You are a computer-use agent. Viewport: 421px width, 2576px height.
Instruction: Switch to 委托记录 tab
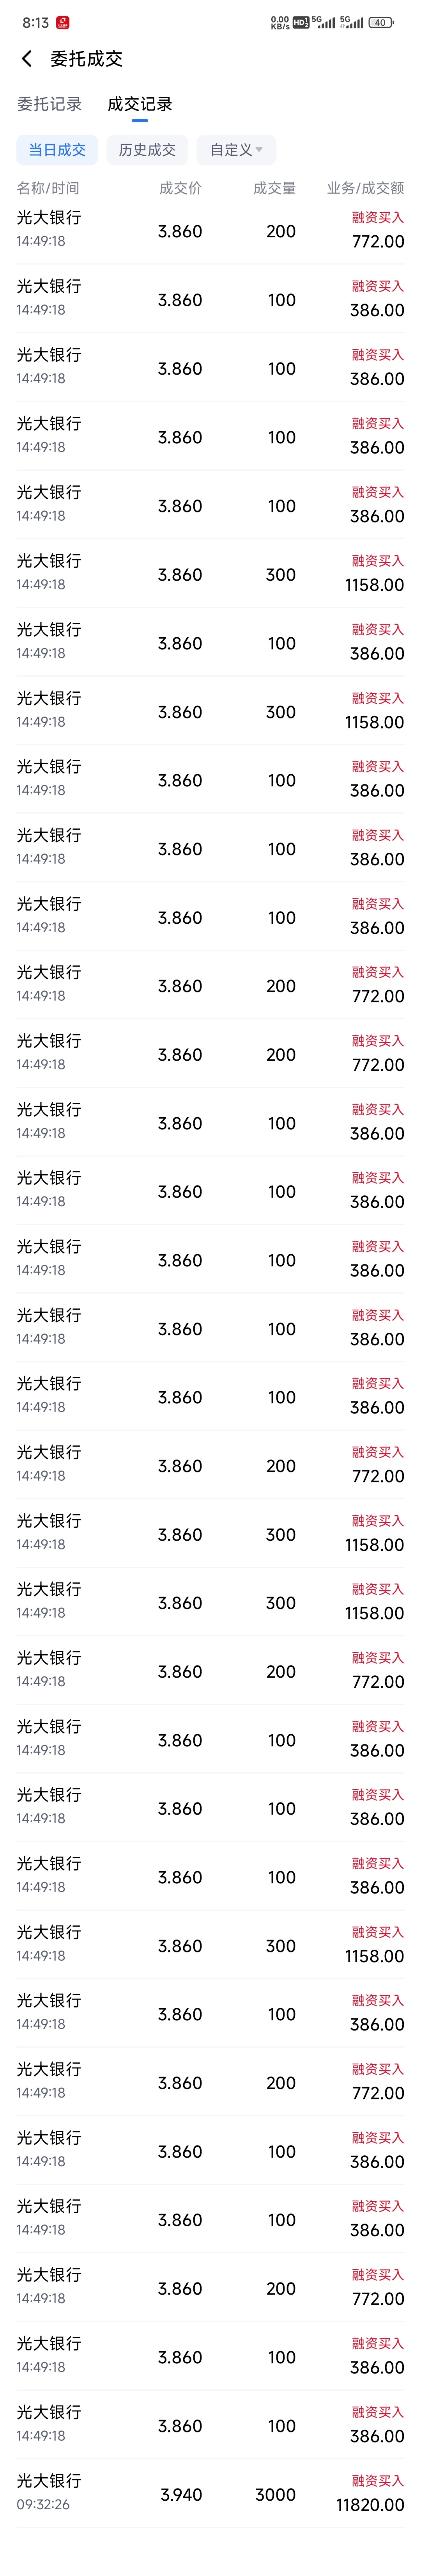click(49, 104)
